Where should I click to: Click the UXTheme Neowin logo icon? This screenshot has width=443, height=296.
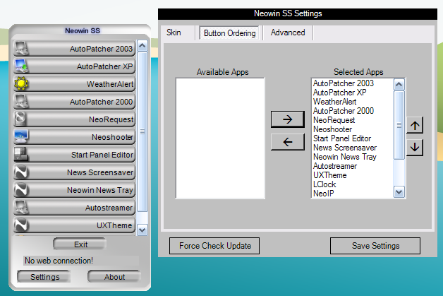21,225
